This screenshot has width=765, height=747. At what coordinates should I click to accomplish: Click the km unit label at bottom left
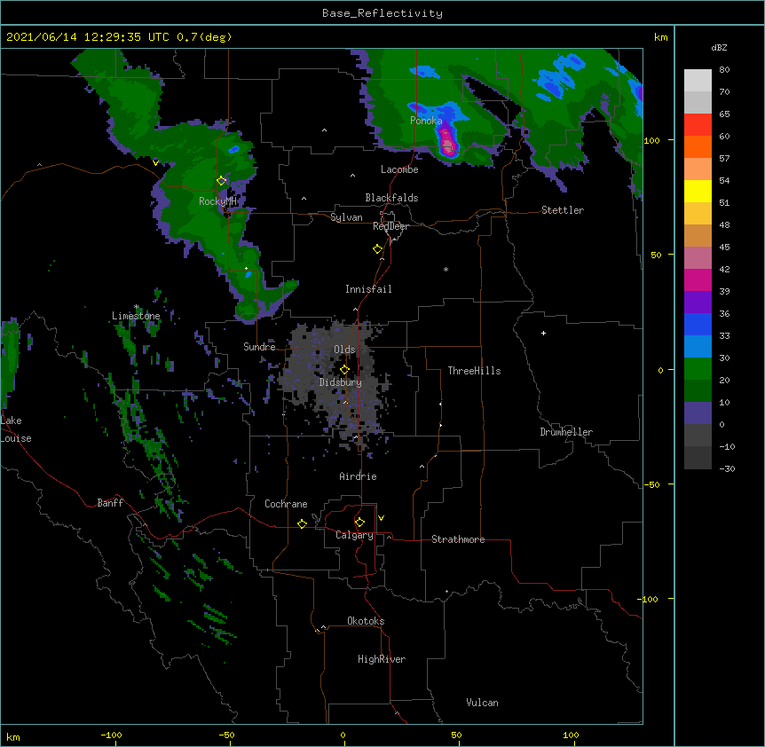[x=13, y=736]
